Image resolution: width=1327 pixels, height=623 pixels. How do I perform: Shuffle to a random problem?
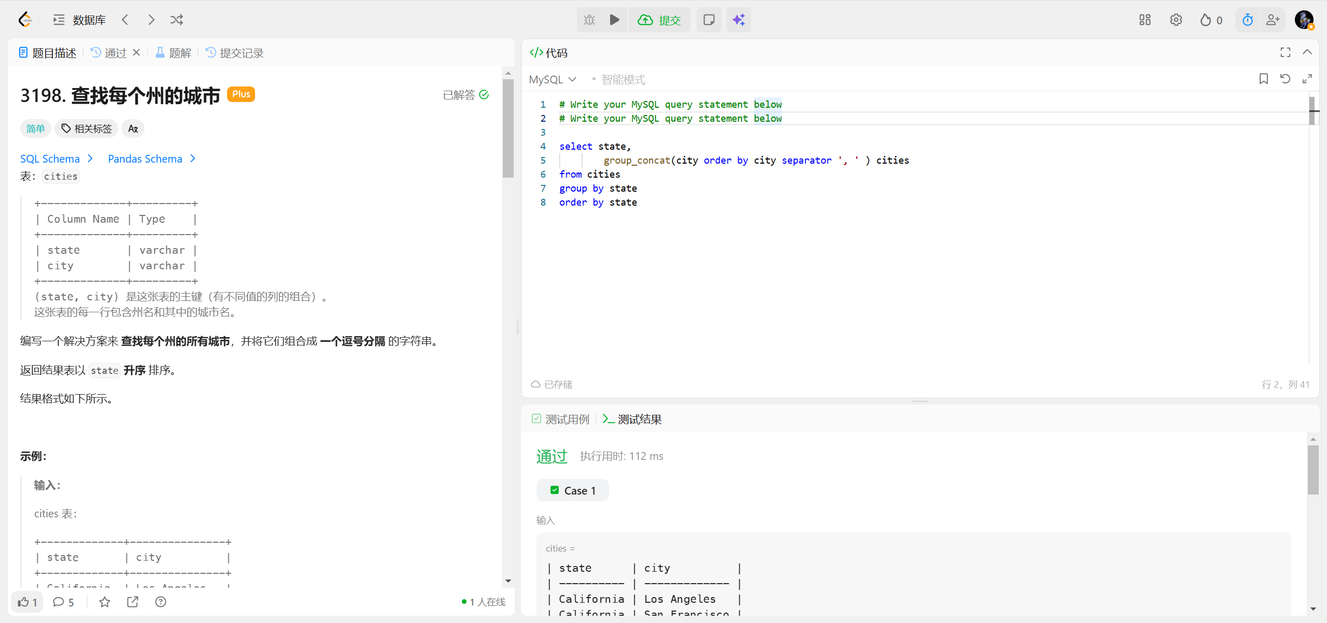click(176, 20)
